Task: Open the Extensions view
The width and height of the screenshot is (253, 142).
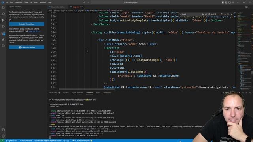Action: click(x=3, y=33)
